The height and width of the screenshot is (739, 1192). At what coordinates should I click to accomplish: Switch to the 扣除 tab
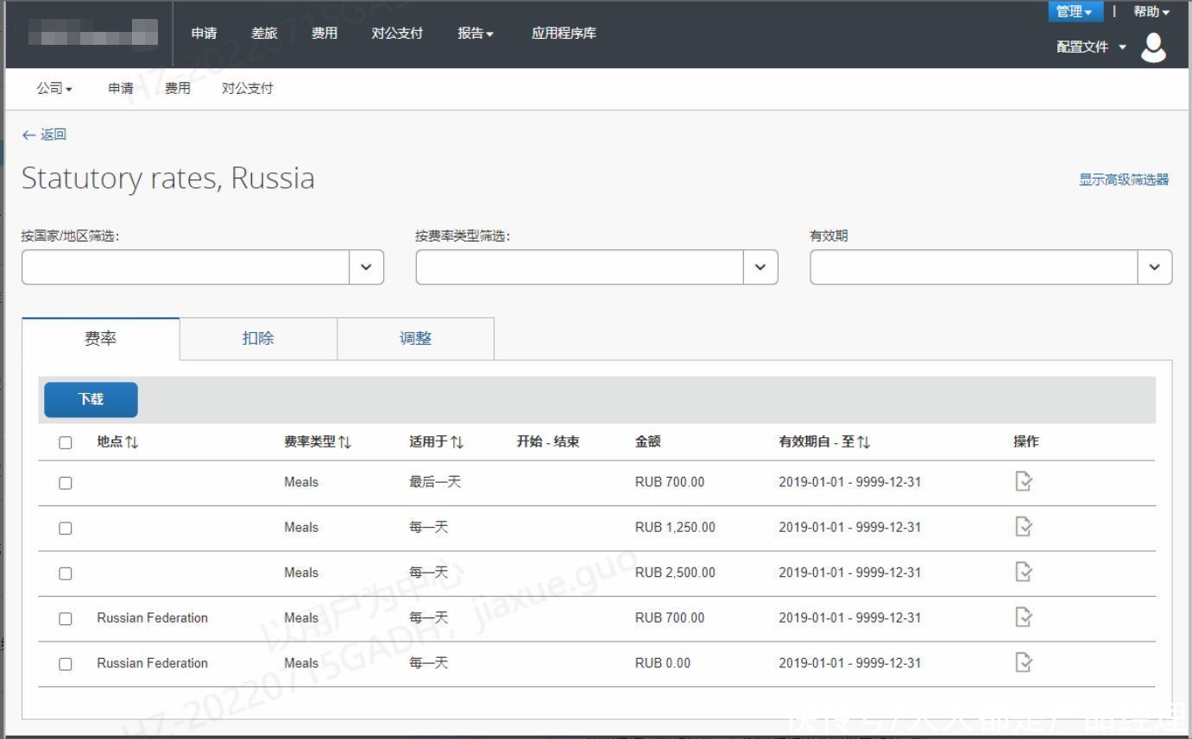(258, 339)
